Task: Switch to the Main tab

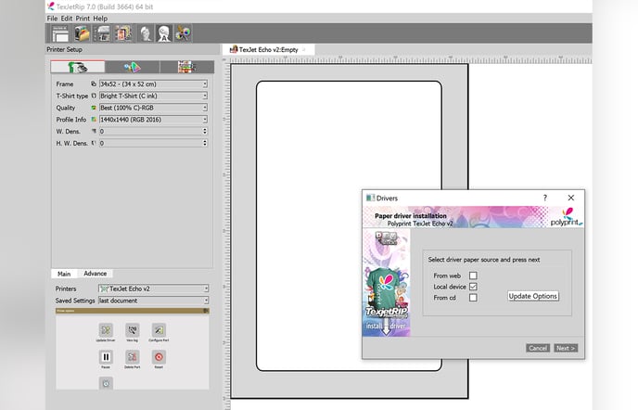Action: coord(64,274)
